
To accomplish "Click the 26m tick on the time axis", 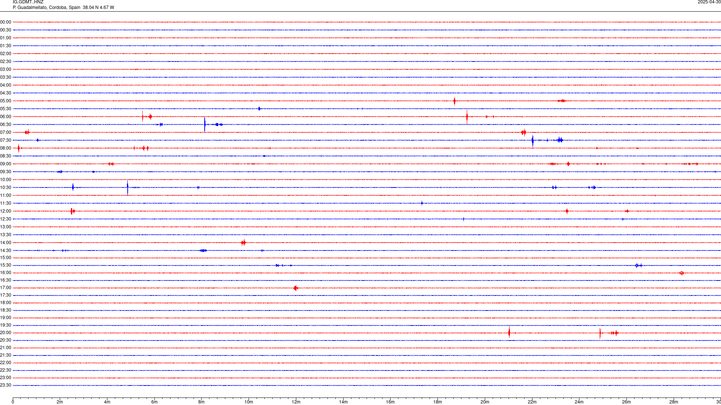I will pos(626,402).
